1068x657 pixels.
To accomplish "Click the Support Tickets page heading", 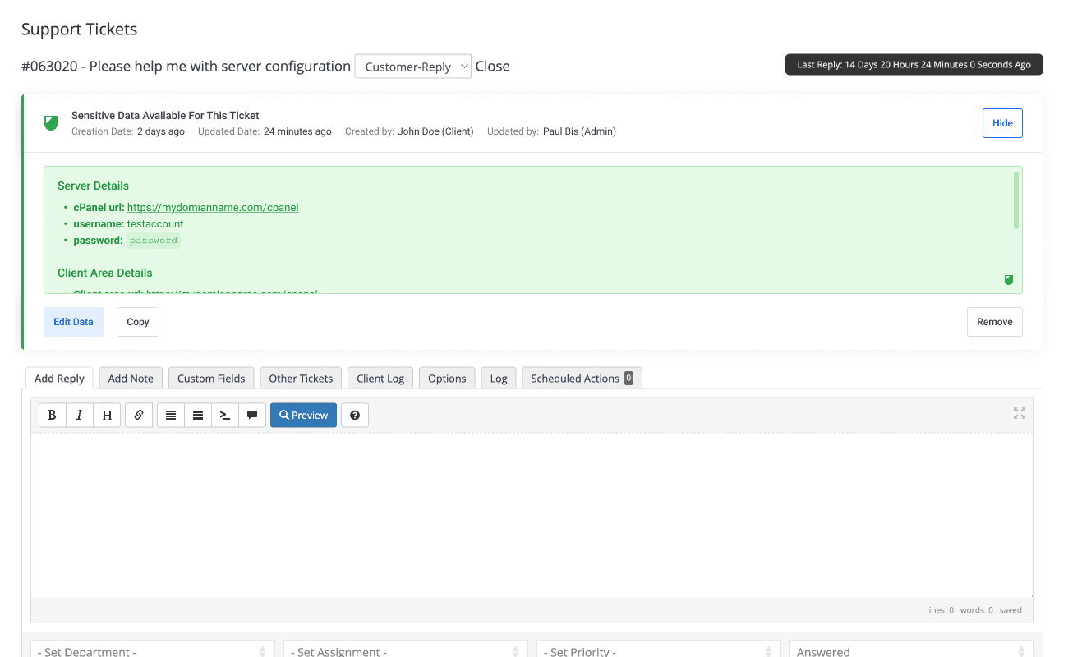I will click(80, 30).
